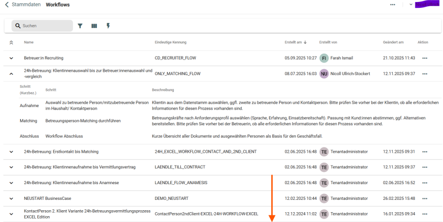Click Betreuer:in Recruiting workflow name
The width and height of the screenshot is (443, 222).
tap(44, 58)
